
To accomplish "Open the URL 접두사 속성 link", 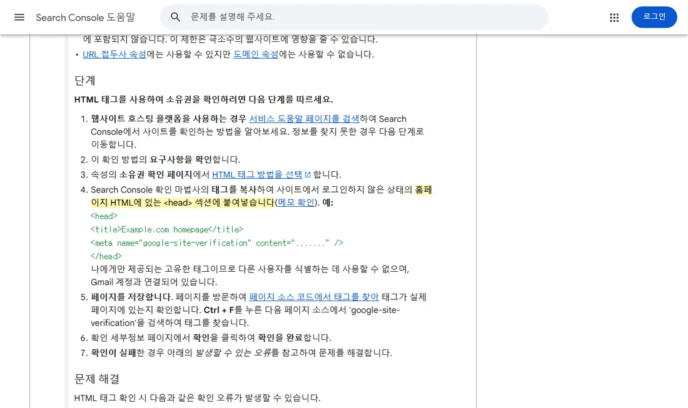I will (x=114, y=54).
